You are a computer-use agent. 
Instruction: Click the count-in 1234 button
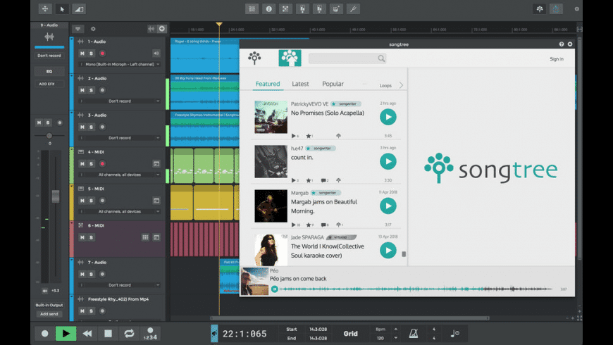pyautogui.click(x=150, y=334)
